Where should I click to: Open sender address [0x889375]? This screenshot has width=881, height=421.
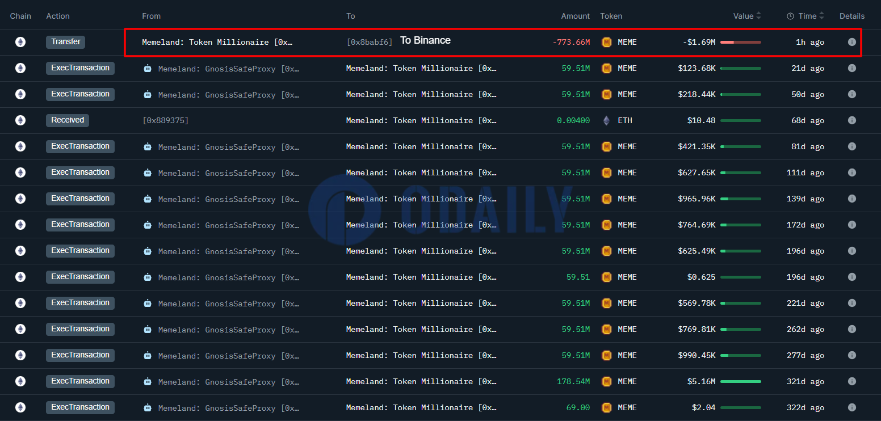click(165, 120)
